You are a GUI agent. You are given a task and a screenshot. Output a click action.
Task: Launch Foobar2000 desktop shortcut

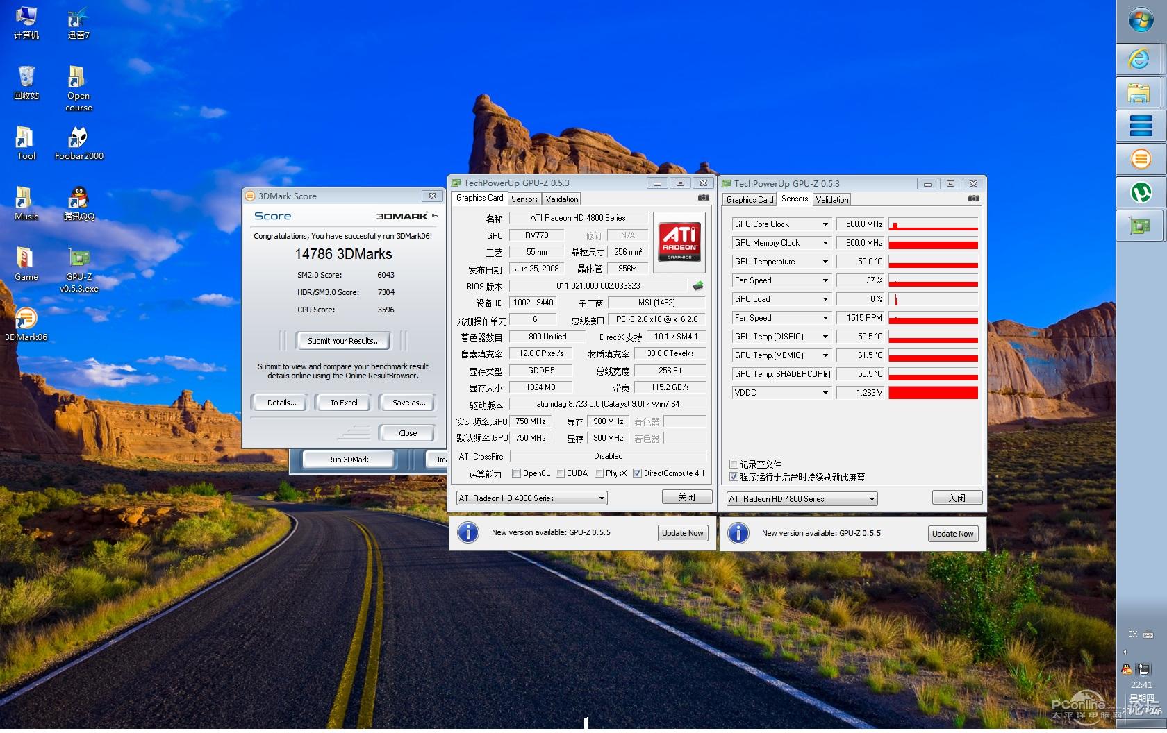tap(78, 144)
